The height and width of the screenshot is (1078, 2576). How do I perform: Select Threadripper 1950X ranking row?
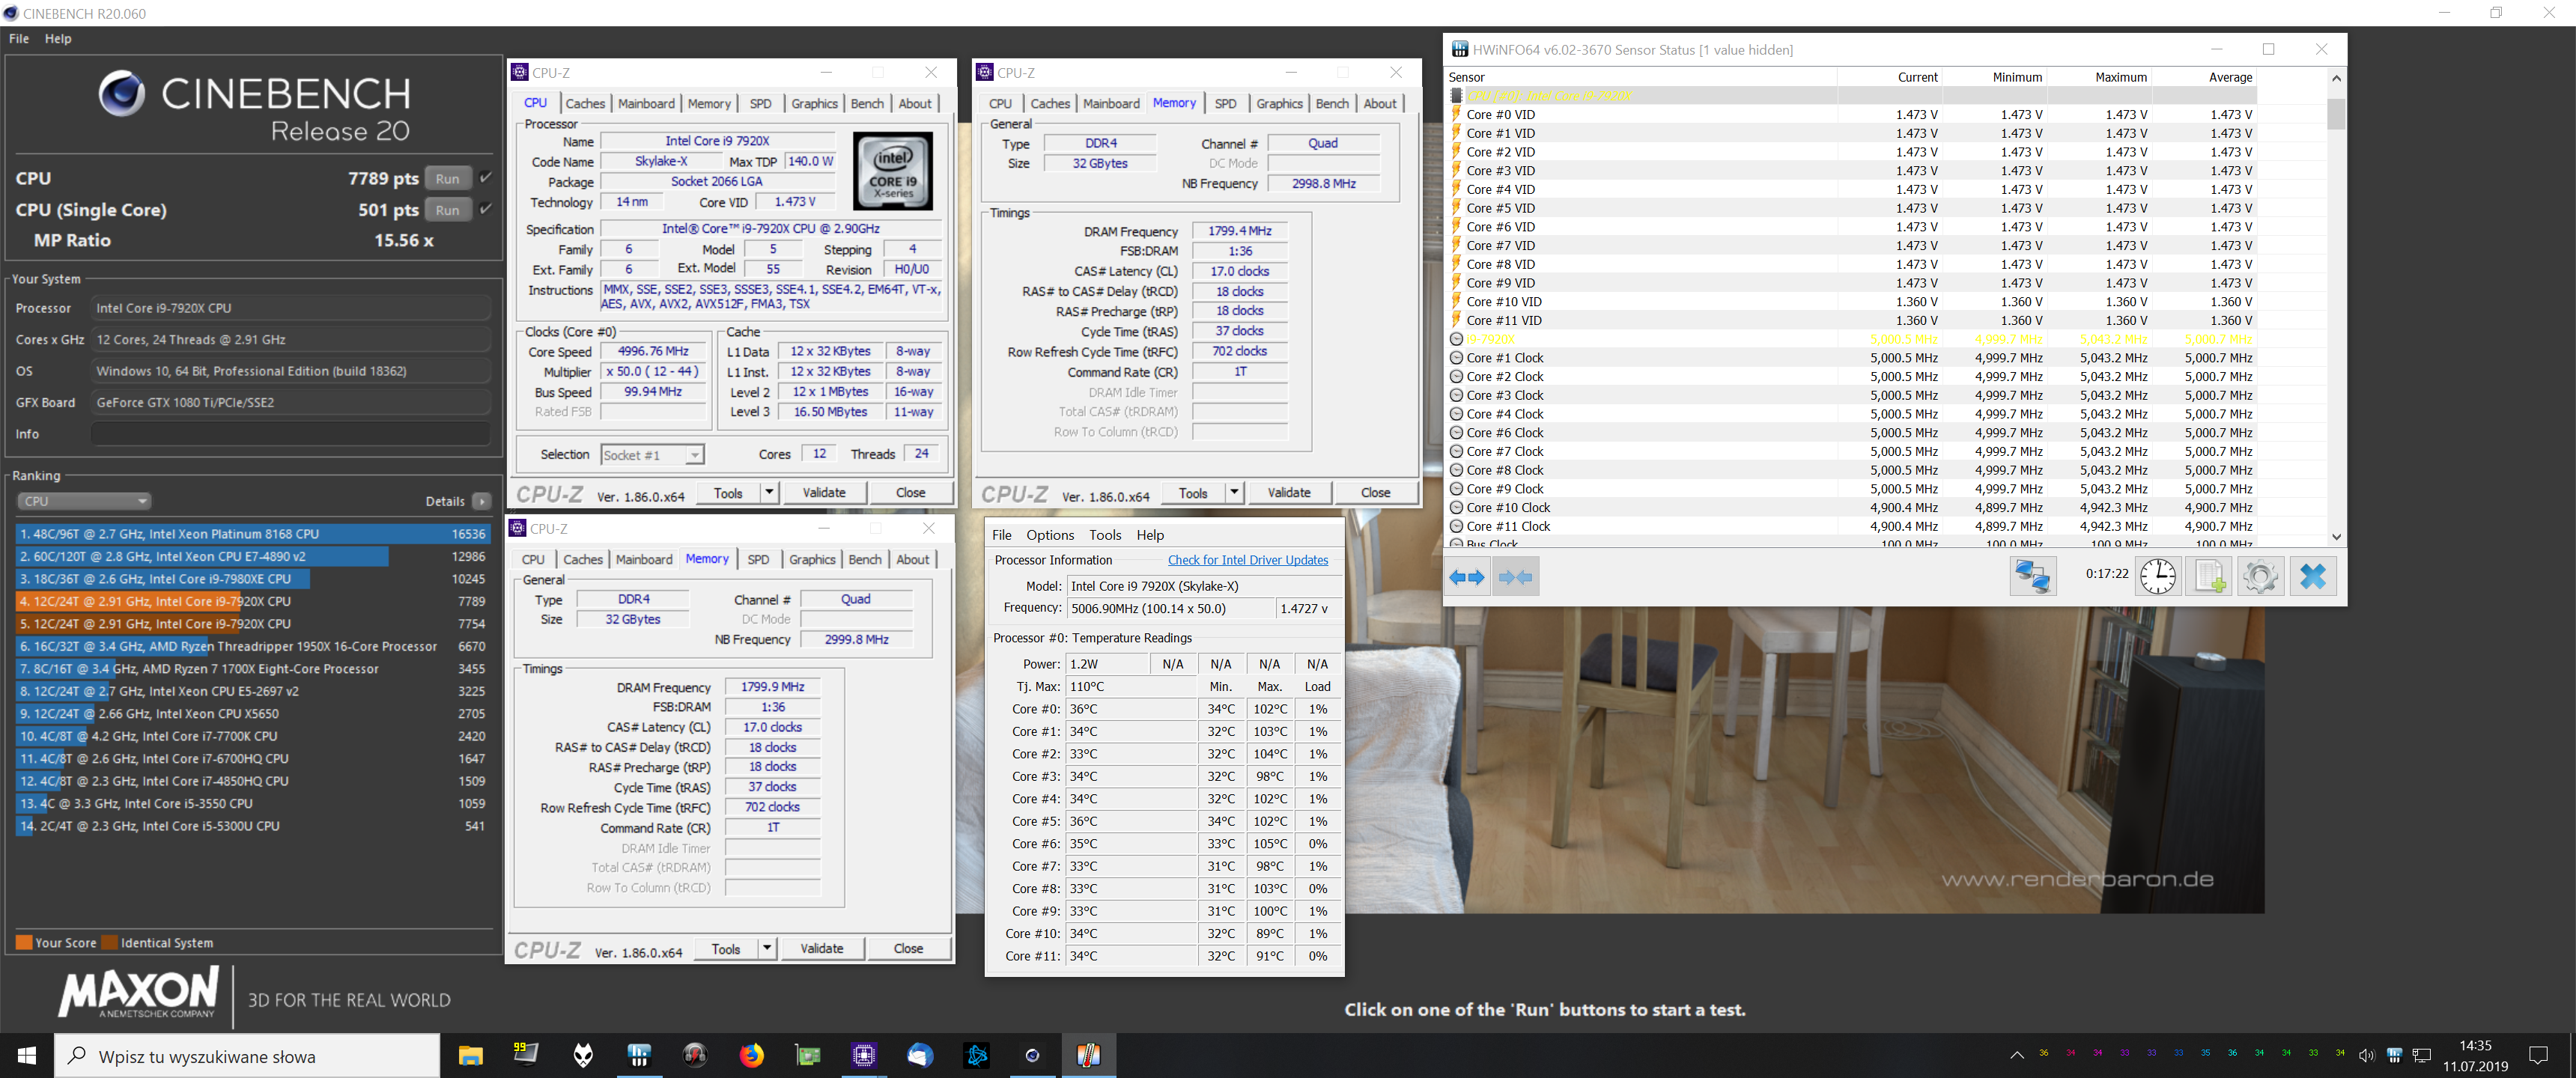pyautogui.click(x=253, y=646)
